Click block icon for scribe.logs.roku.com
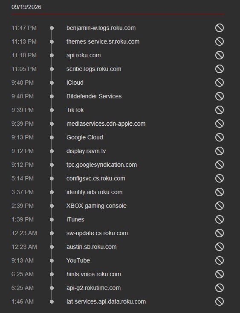 pos(220,69)
